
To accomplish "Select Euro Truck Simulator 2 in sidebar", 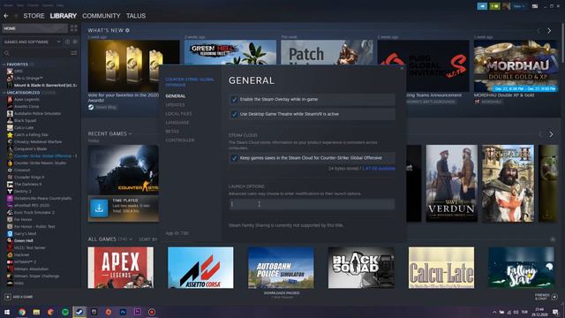I will (x=34, y=212).
